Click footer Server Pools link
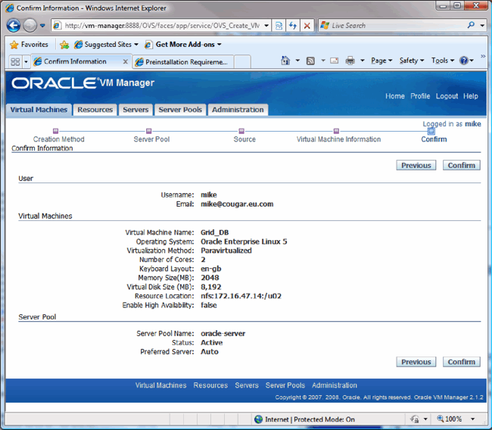 pyautogui.click(x=285, y=385)
